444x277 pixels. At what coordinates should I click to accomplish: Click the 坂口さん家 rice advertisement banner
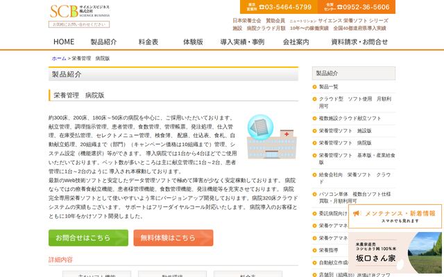(395, 253)
